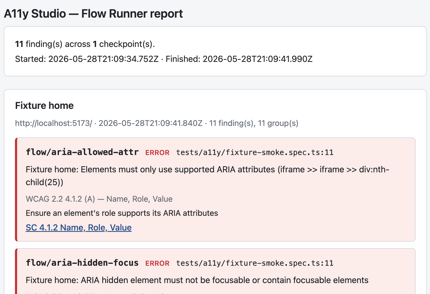This screenshot has height=294, width=430.
Task: Click the flow/aria-allowed-attr rule name
Action: [x=82, y=152]
